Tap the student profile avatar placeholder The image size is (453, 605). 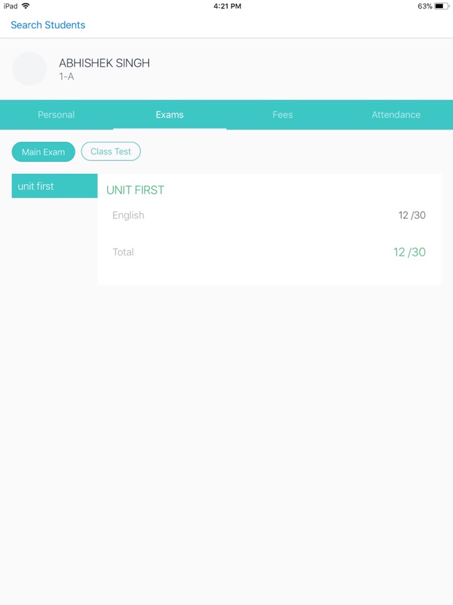(29, 69)
